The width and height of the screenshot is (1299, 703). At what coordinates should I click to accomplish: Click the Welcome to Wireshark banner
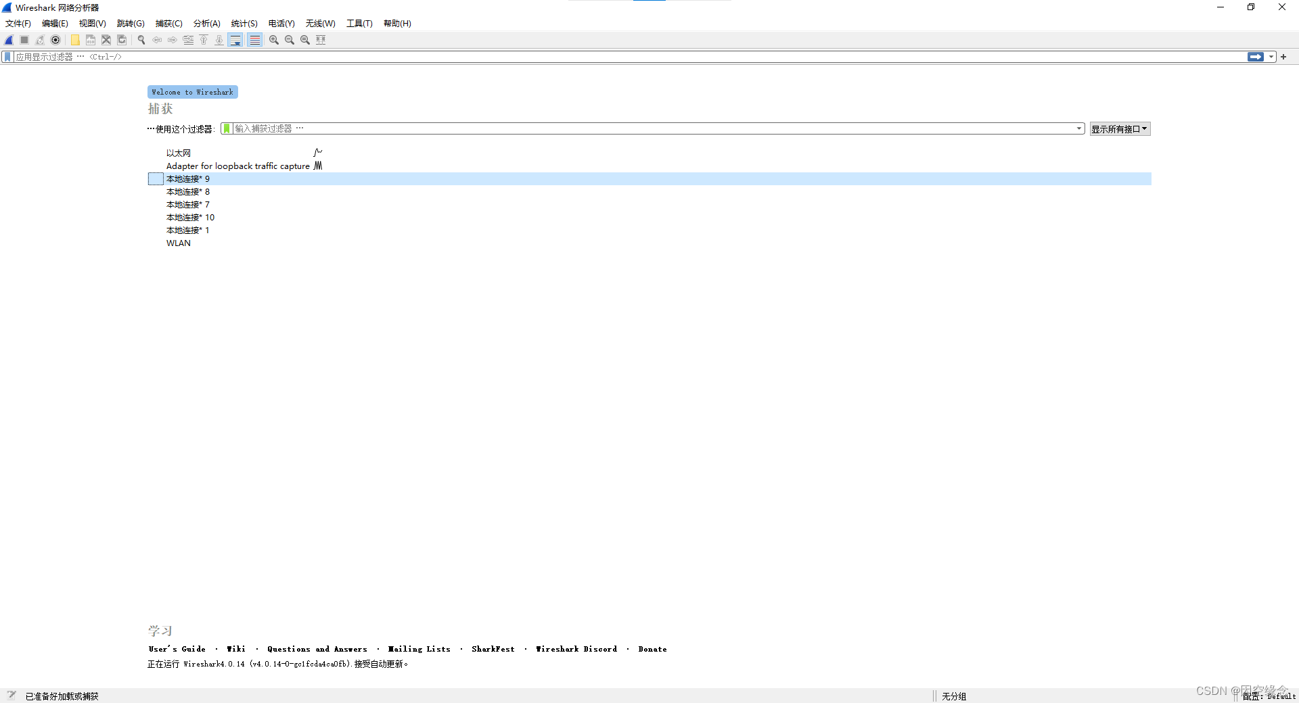[x=193, y=92]
